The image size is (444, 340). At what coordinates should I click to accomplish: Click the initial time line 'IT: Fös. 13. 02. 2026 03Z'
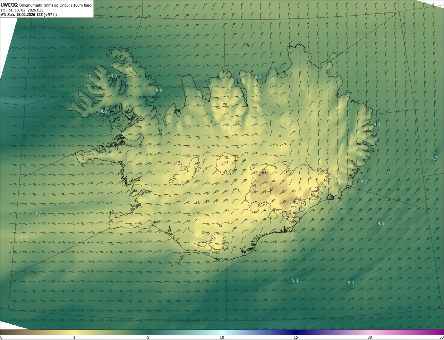click(x=22, y=10)
